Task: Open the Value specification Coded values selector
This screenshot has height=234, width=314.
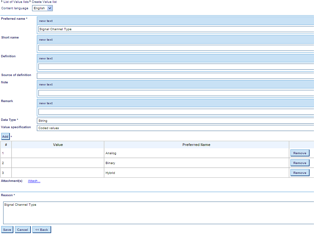Action: coord(175,128)
